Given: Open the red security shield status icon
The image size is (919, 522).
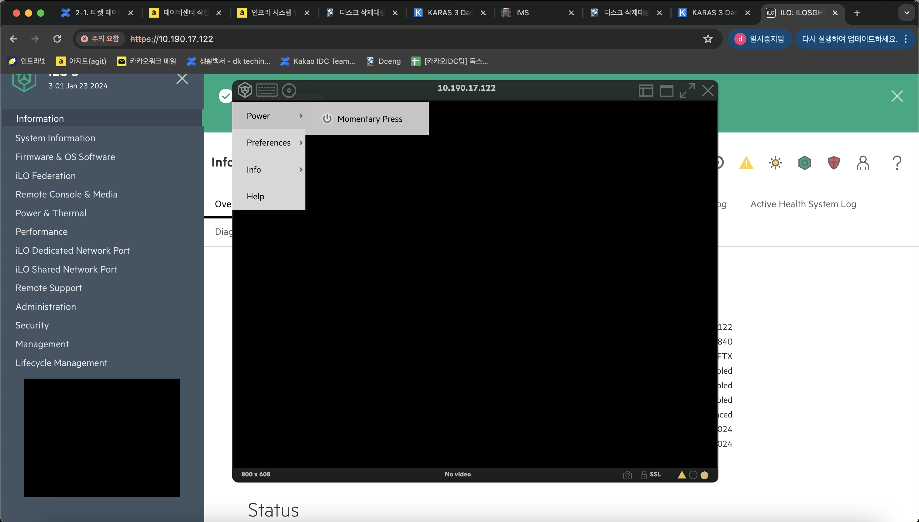Looking at the screenshot, I should coord(834,163).
